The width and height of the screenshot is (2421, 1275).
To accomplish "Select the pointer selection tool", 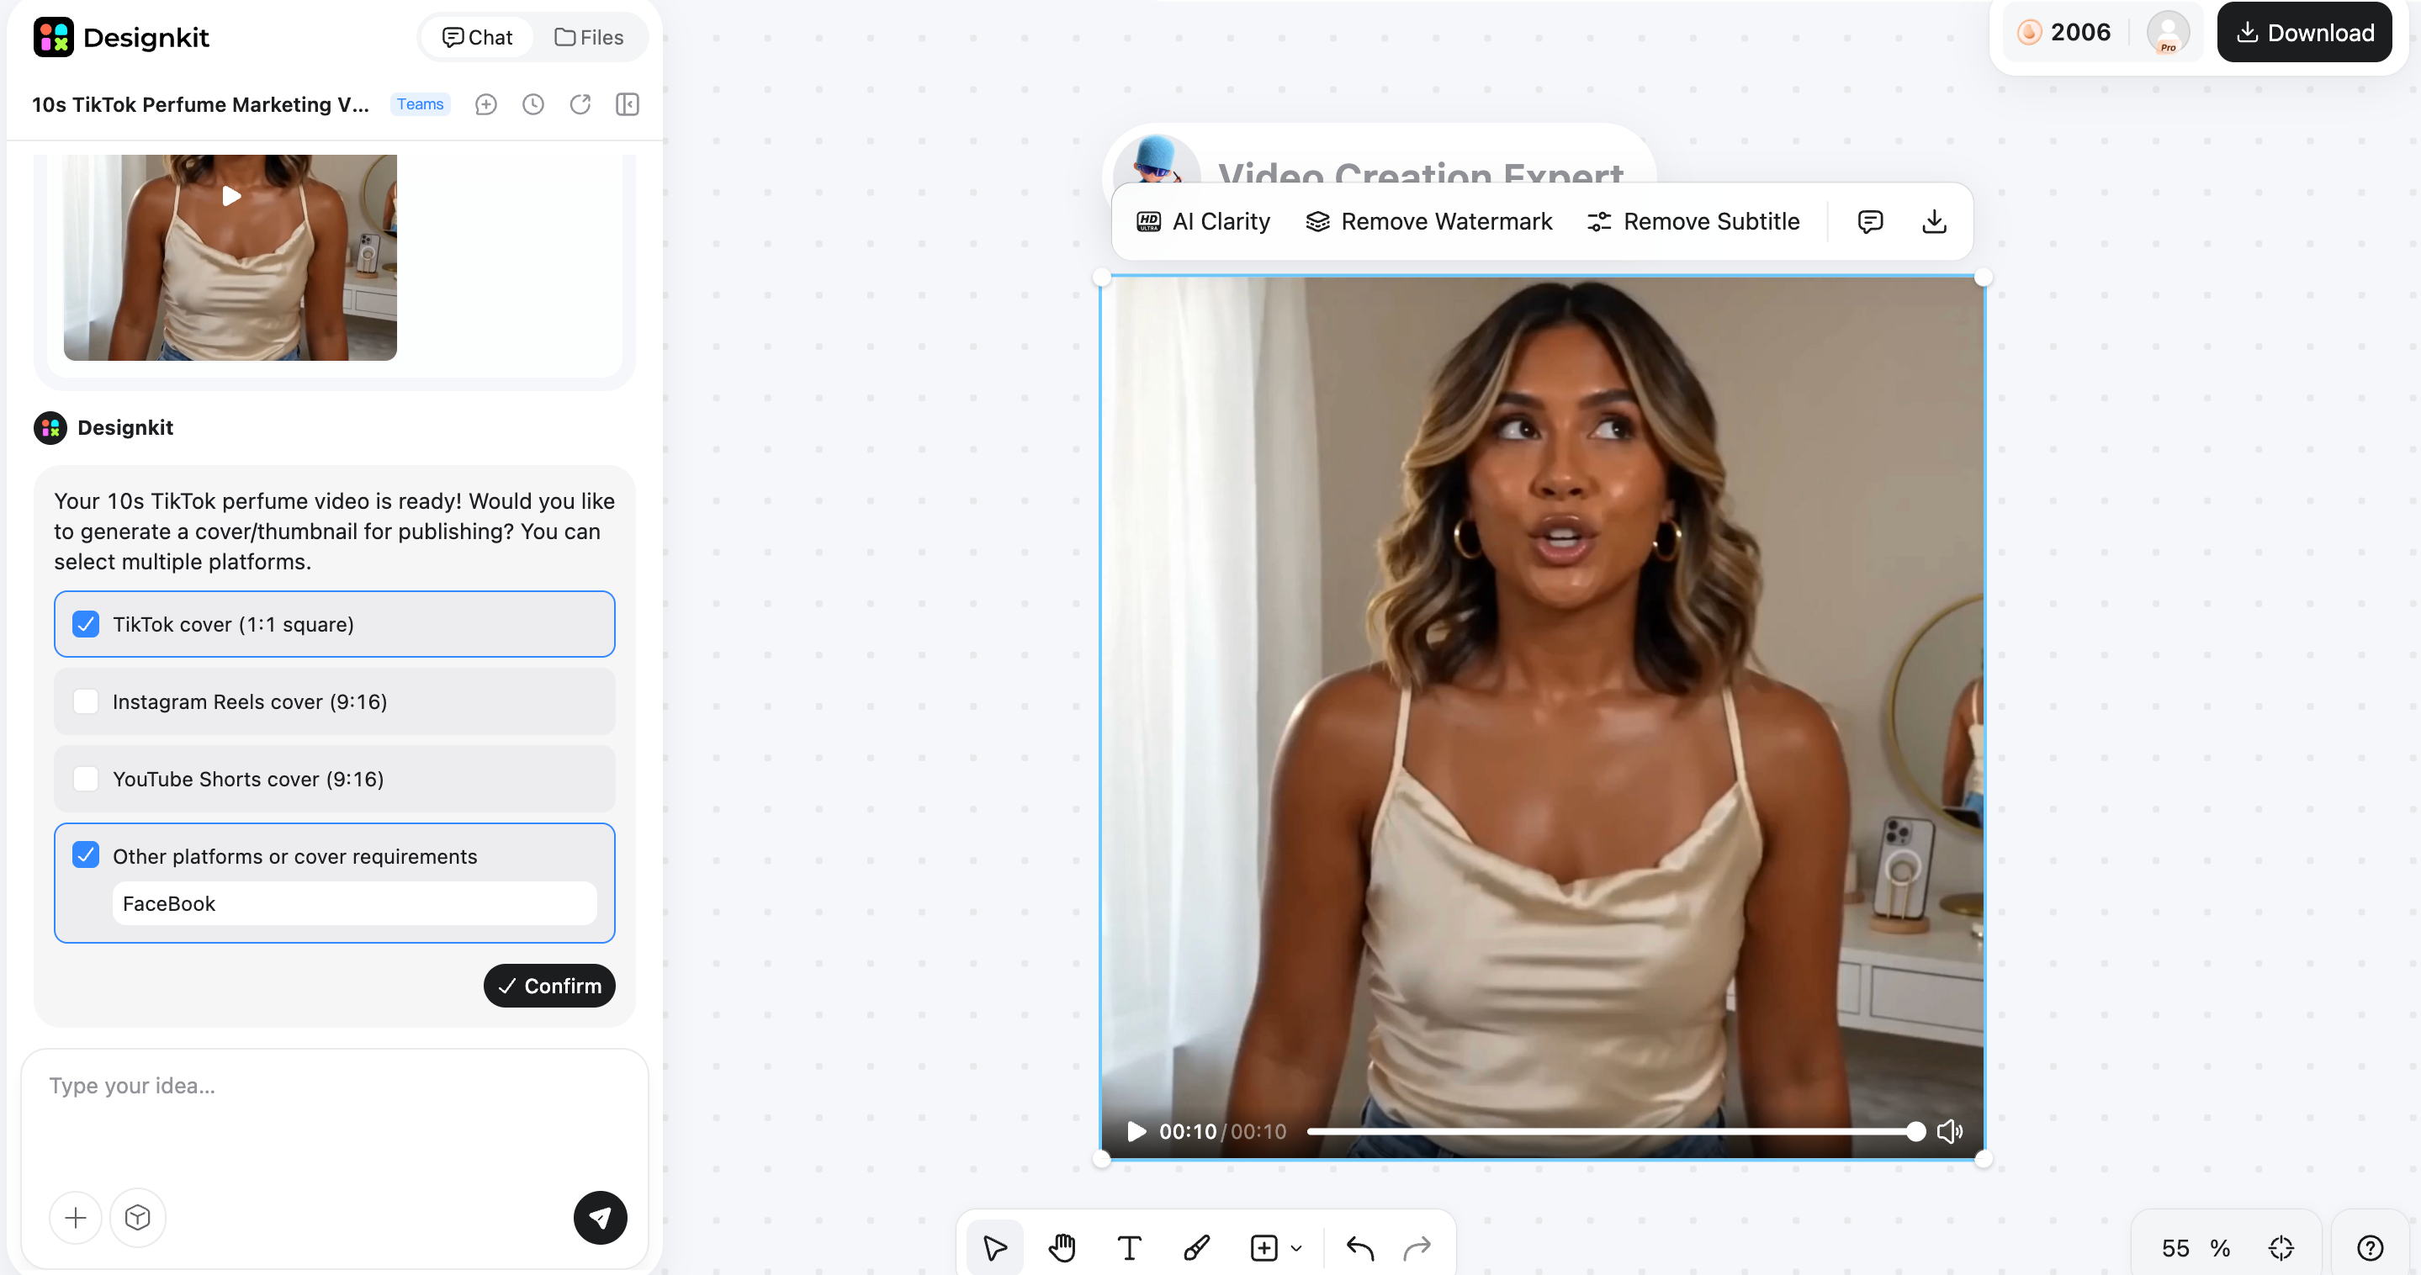I will tap(994, 1248).
